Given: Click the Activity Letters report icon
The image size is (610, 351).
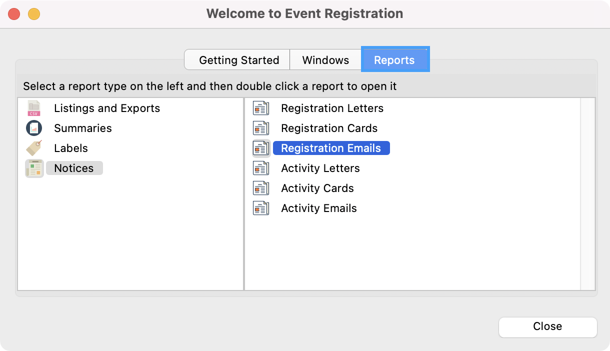Looking at the screenshot, I should pos(261,168).
